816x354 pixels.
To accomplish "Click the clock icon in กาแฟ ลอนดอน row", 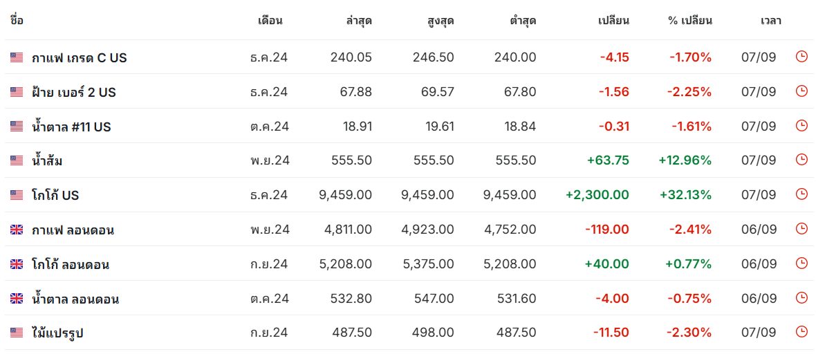I will [x=801, y=229].
